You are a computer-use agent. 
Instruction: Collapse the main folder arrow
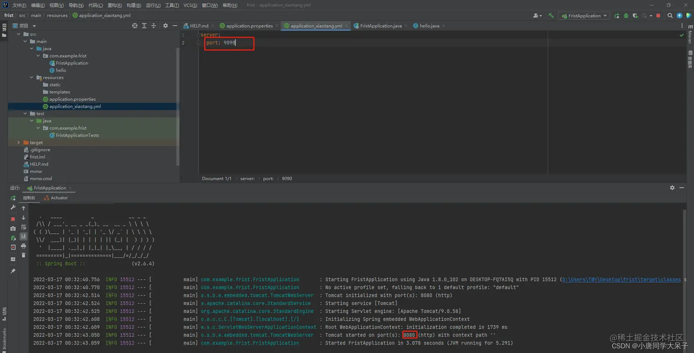pyautogui.click(x=25, y=41)
